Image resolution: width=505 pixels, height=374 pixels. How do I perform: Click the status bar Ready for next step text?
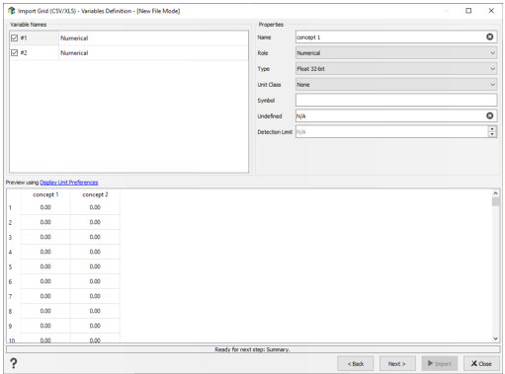pyautogui.click(x=252, y=349)
